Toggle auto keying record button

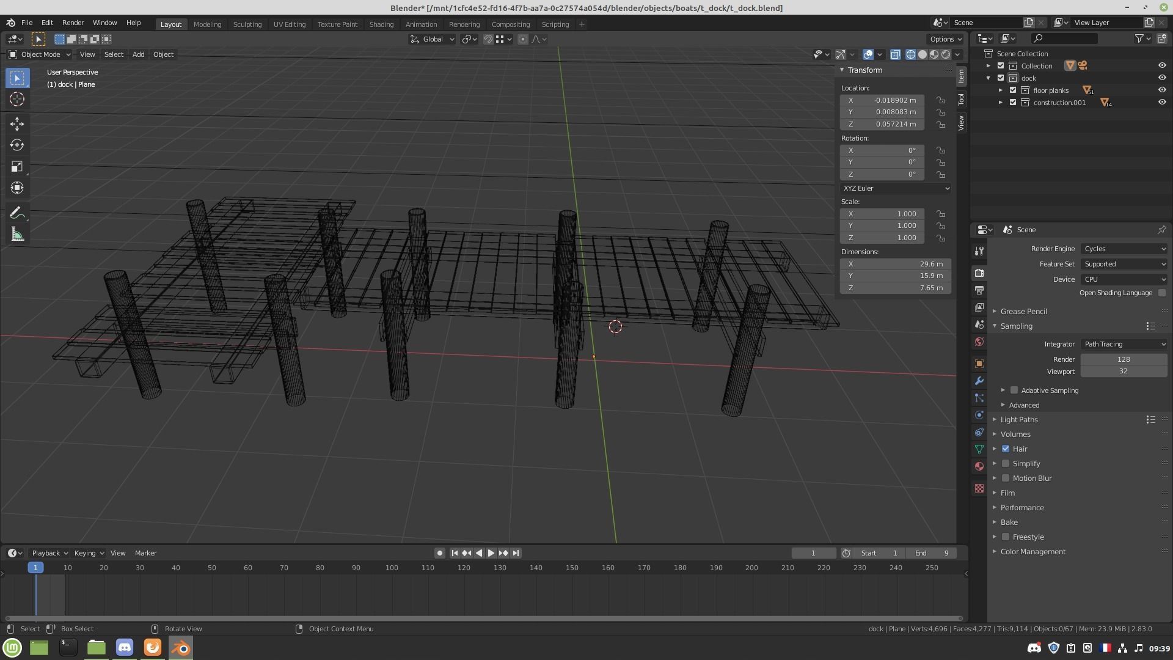click(439, 553)
